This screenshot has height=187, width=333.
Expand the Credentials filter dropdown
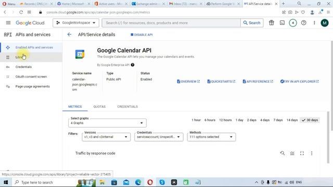click(x=159, y=137)
